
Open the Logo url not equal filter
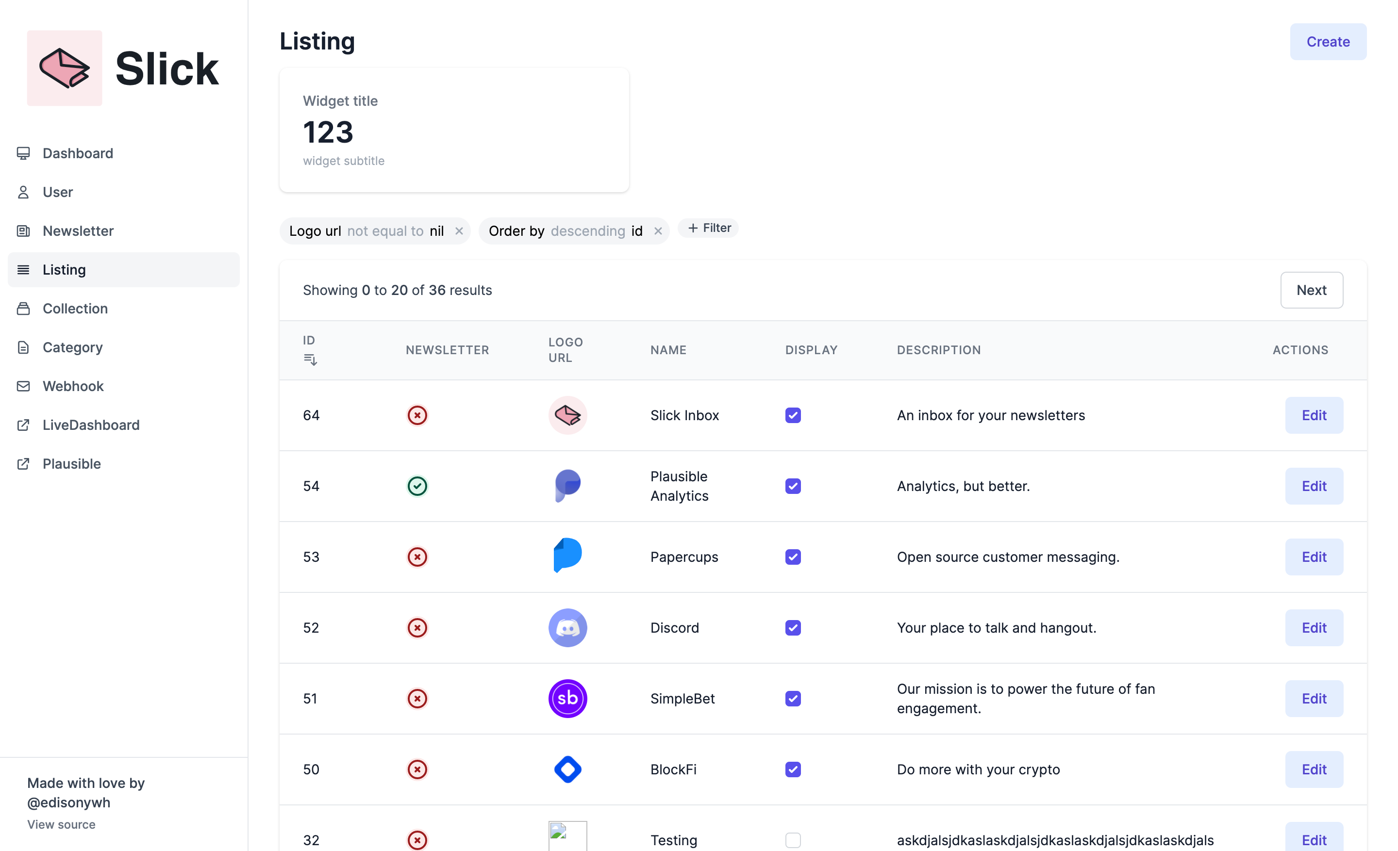pos(366,231)
